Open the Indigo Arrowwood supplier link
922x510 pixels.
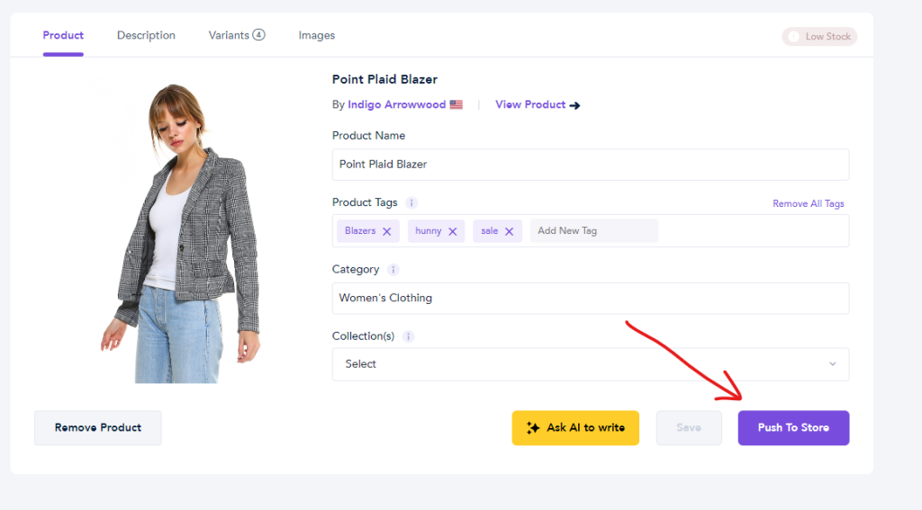point(396,104)
